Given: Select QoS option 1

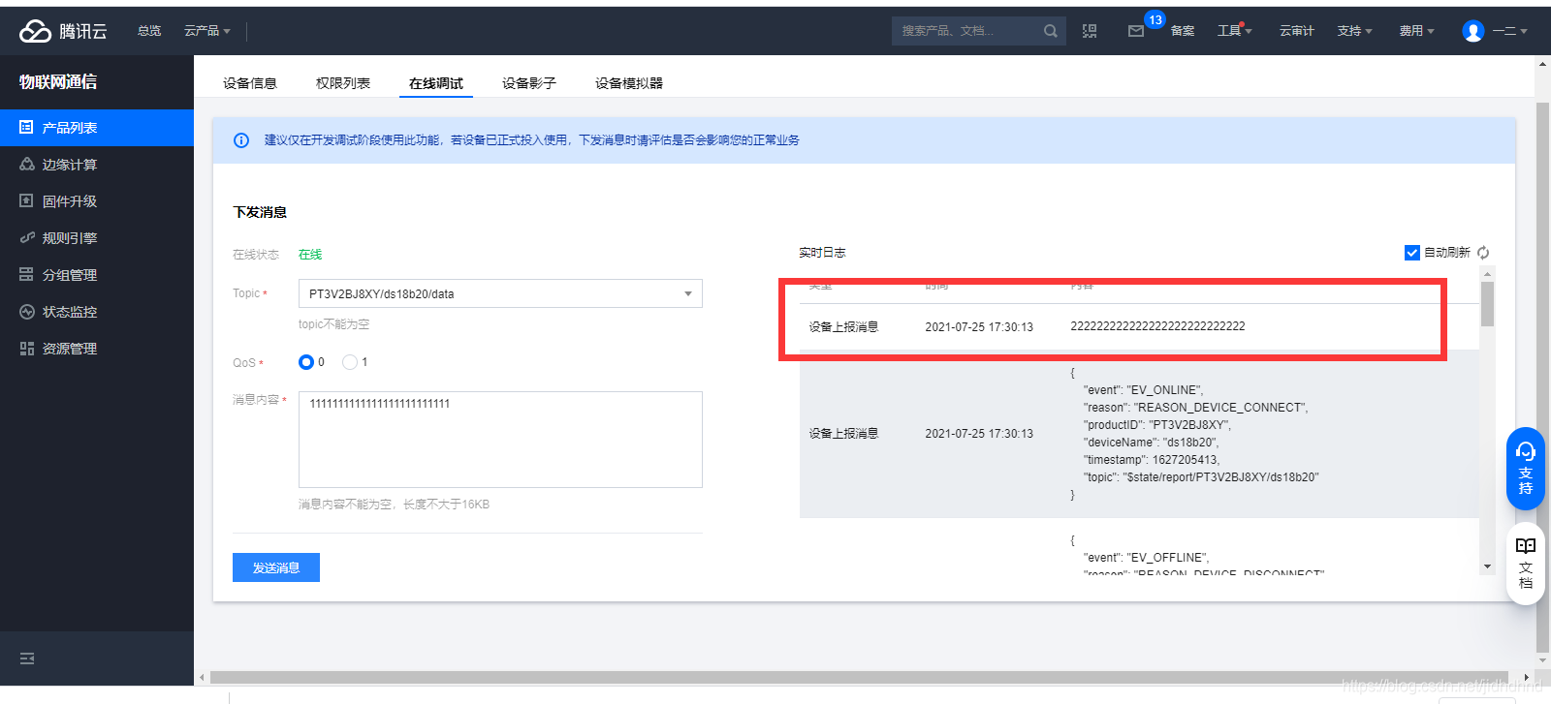Looking at the screenshot, I should click(350, 362).
